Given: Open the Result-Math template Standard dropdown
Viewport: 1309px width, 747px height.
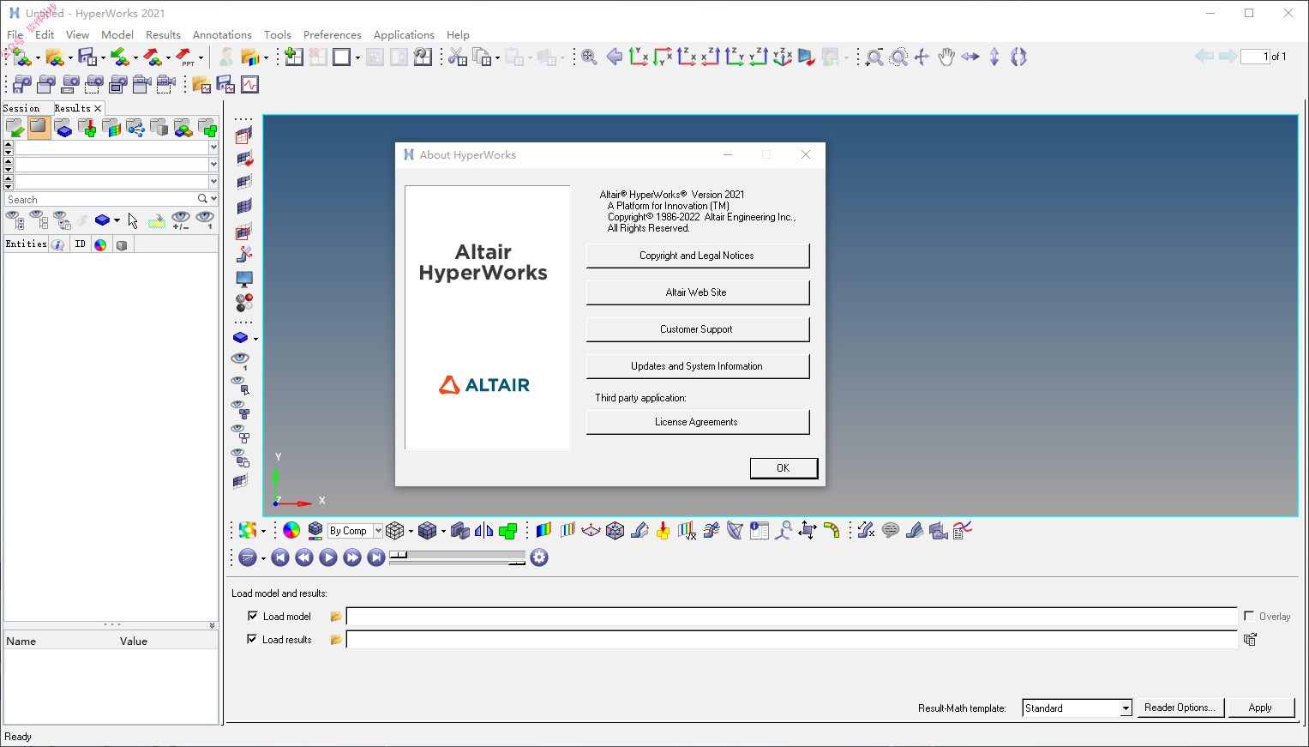Looking at the screenshot, I should tap(1126, 708).
